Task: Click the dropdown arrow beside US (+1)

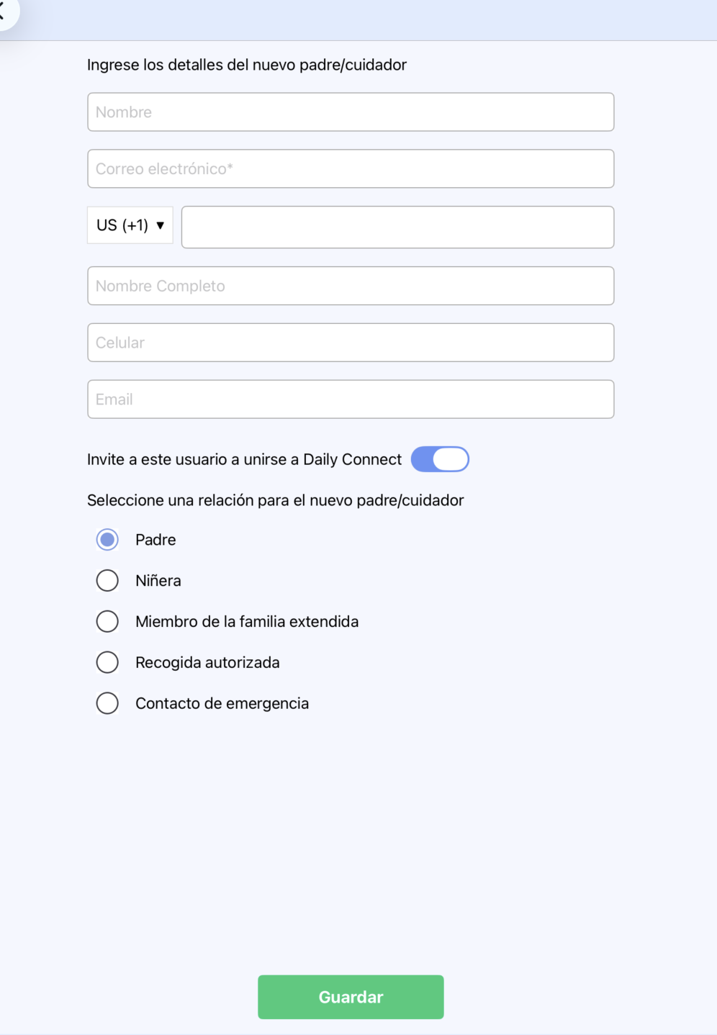Action: pos(161,225)
